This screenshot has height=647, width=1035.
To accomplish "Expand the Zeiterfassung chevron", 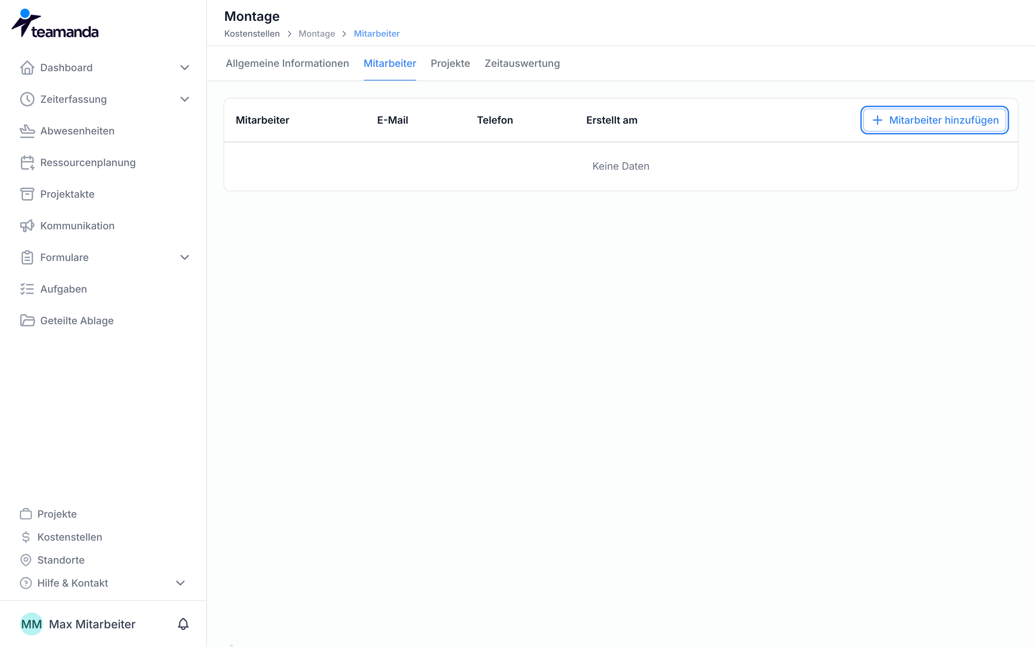I will [x=185, y=99].
